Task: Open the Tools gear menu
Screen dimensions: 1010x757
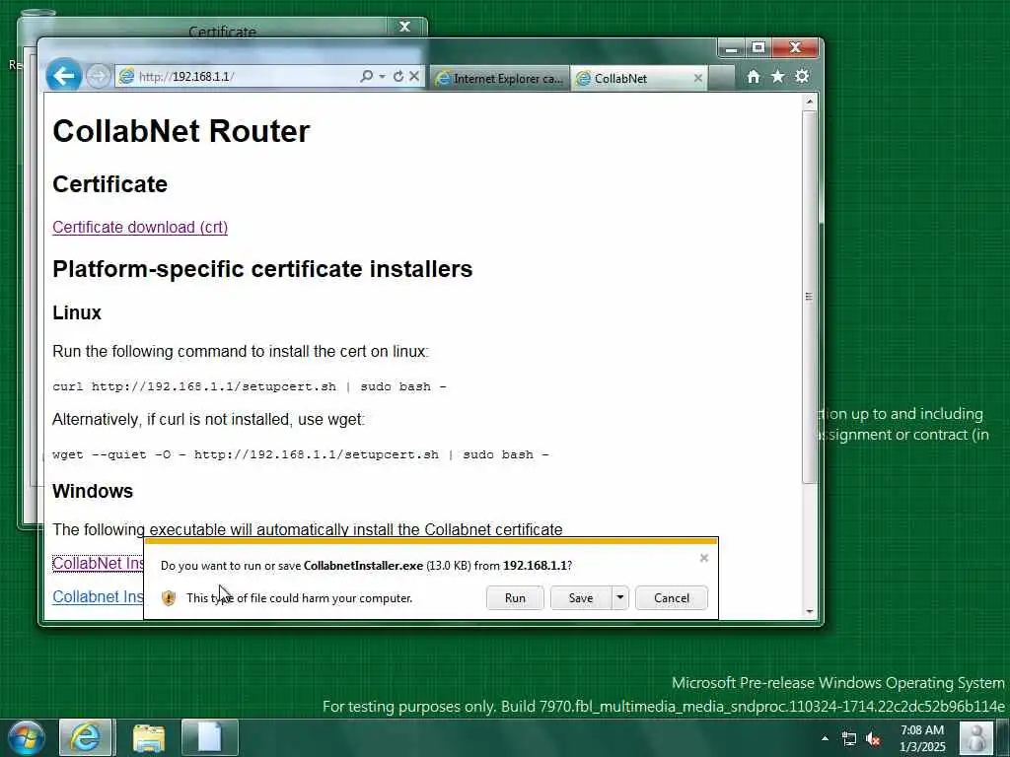Action: coord(802,77)
